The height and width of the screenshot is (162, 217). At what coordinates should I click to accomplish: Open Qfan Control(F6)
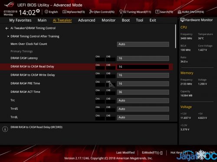102,12
